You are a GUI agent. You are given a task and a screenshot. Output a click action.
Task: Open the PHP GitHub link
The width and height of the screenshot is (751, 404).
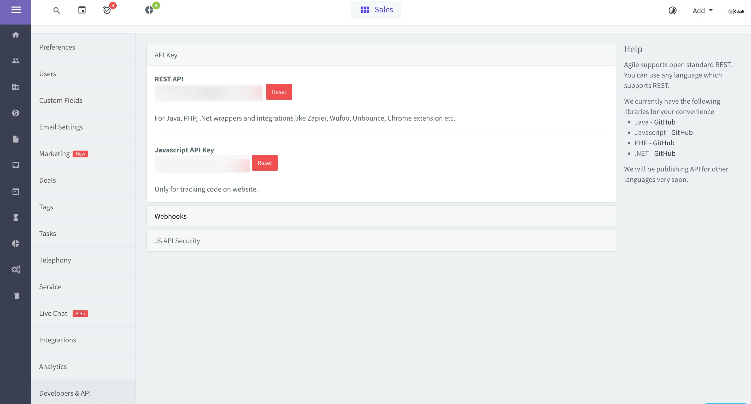tap(664, 143)
